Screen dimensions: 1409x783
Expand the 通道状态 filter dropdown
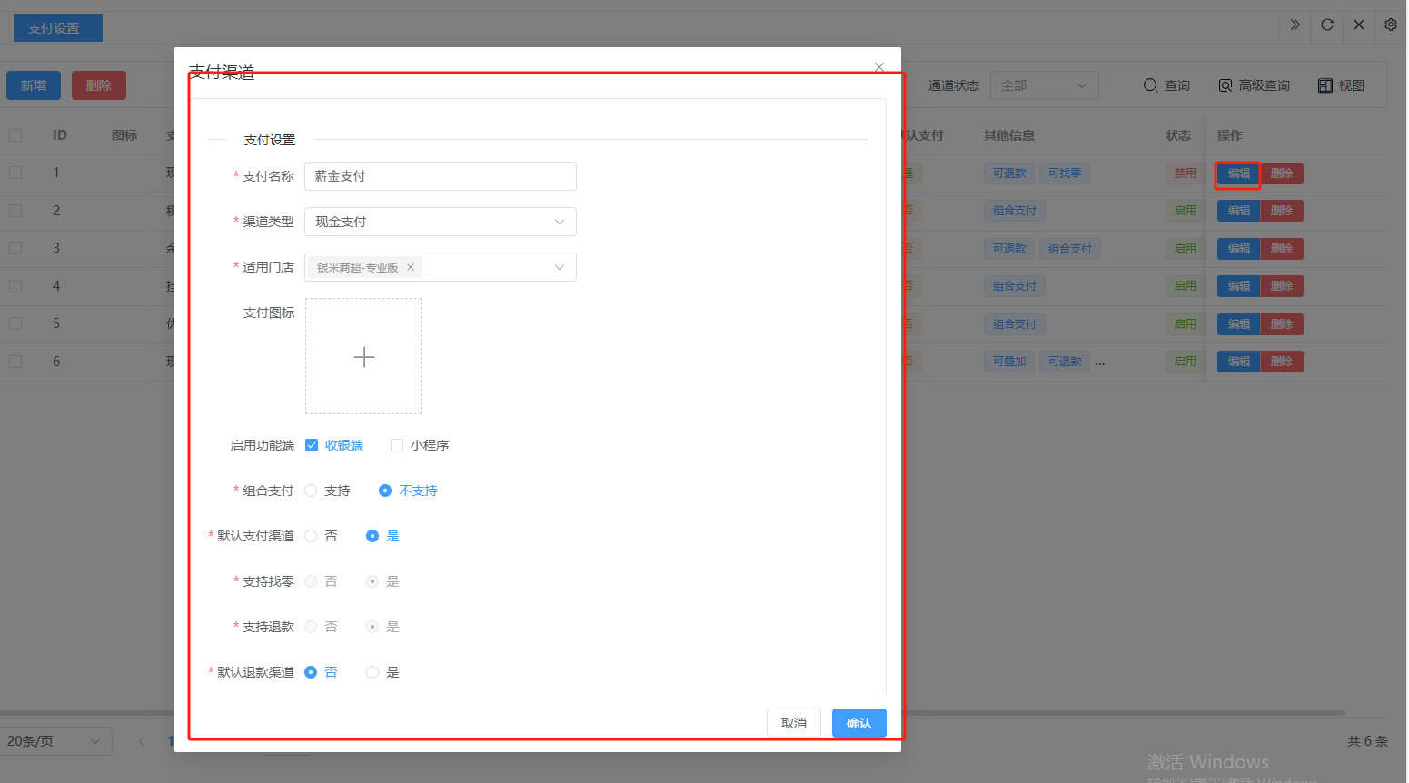(1044, 85)
